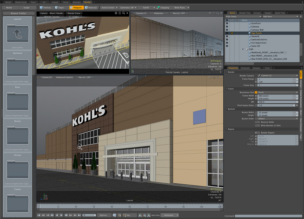Switch to the Animate layout tab
The height and width of the screenshot is (219, 304).
77,2
